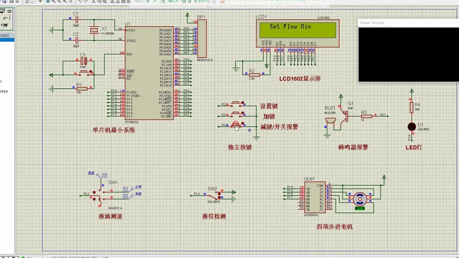The height and width of the screenshot is (258, 459).
Task: Click the power terminal arrow above the buzzer
Action: [x=341, y=96]
